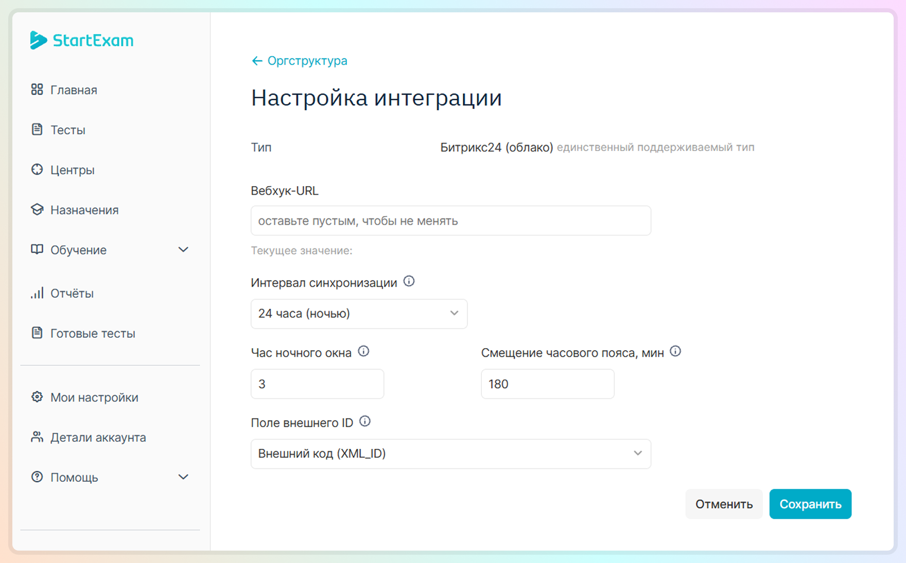Viewport: 906px width, 563px height.
Task: Show info for Поле внешнего ID
Action: (364, 421)
